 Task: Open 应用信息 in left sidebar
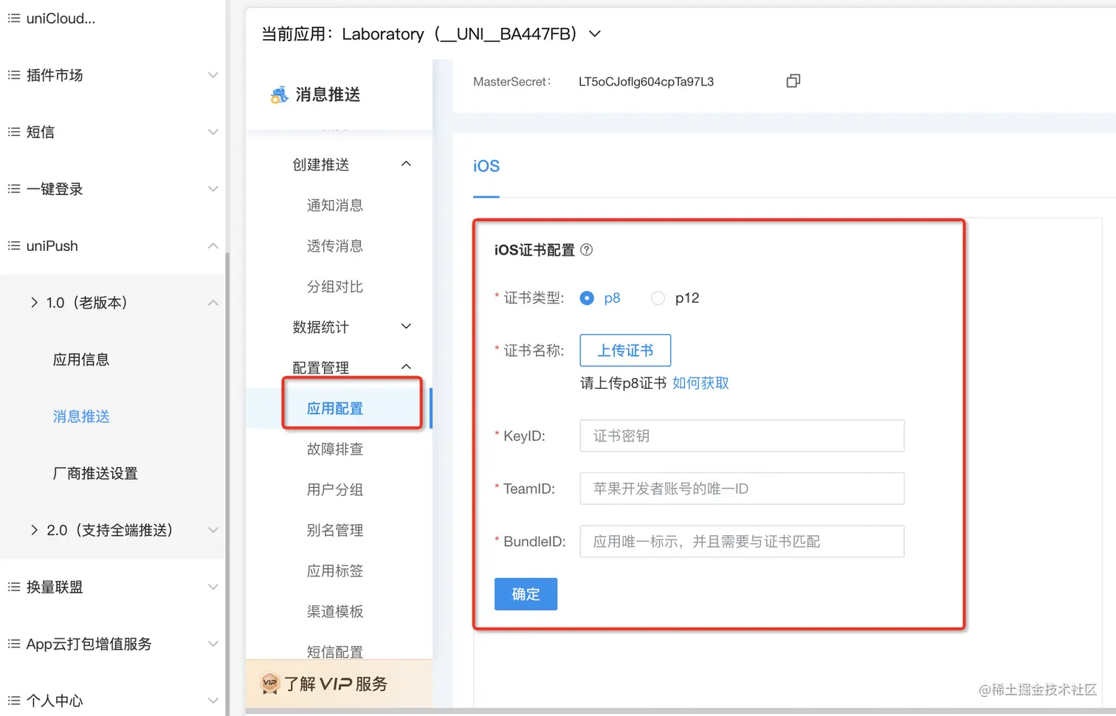pyautogui.click(x=81, y=359)
